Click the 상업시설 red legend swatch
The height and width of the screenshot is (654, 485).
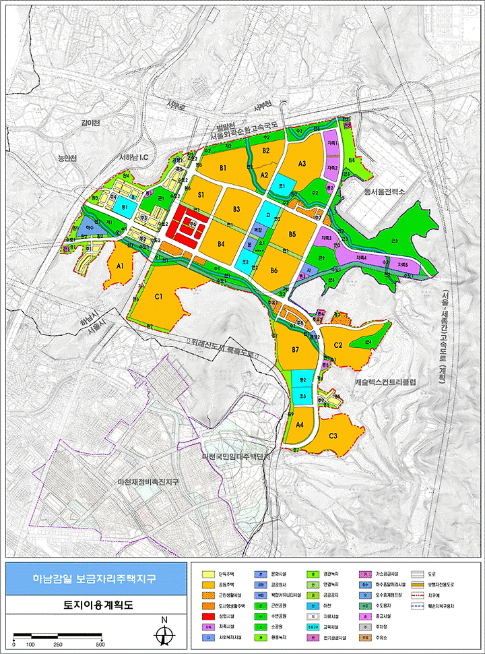tap(208, 616)
